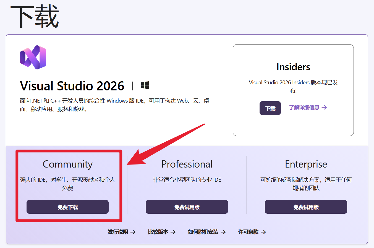Open the 比较版本 compare editions link
The height and width of the screenshot is (248, 374).
click(162, 232)
